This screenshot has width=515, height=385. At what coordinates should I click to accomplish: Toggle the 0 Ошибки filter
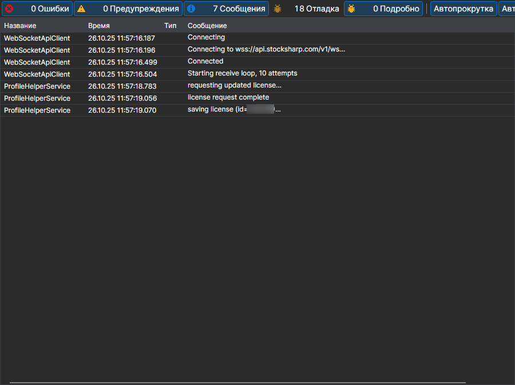click(37, 9)
